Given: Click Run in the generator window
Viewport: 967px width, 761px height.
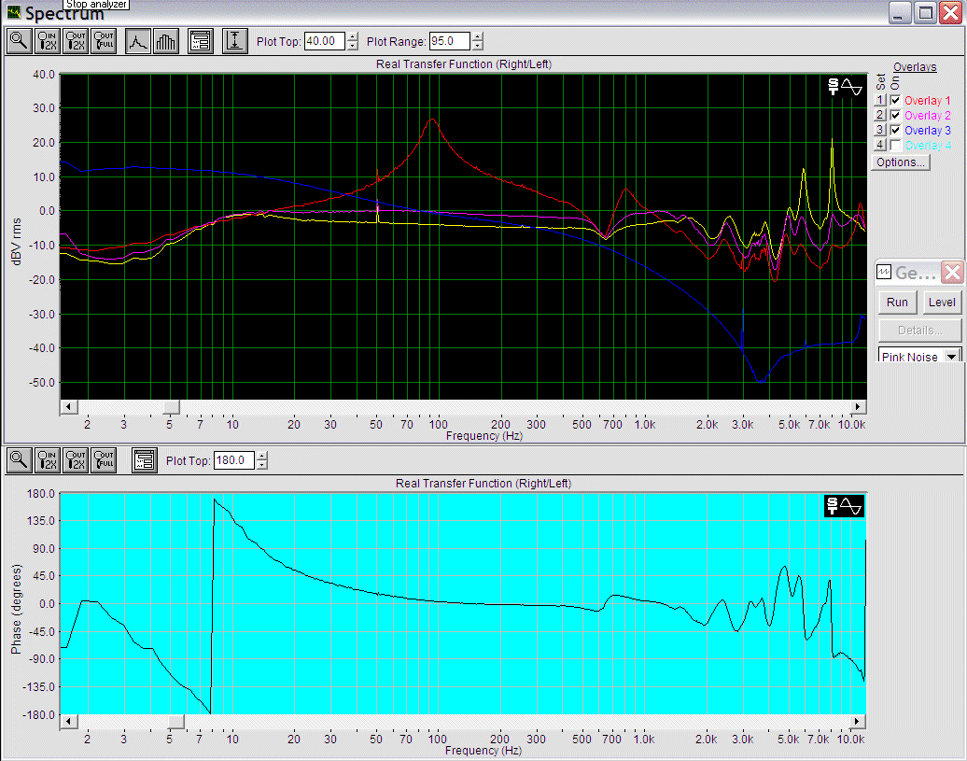Looking at the screenshot, I should [897, 303].
